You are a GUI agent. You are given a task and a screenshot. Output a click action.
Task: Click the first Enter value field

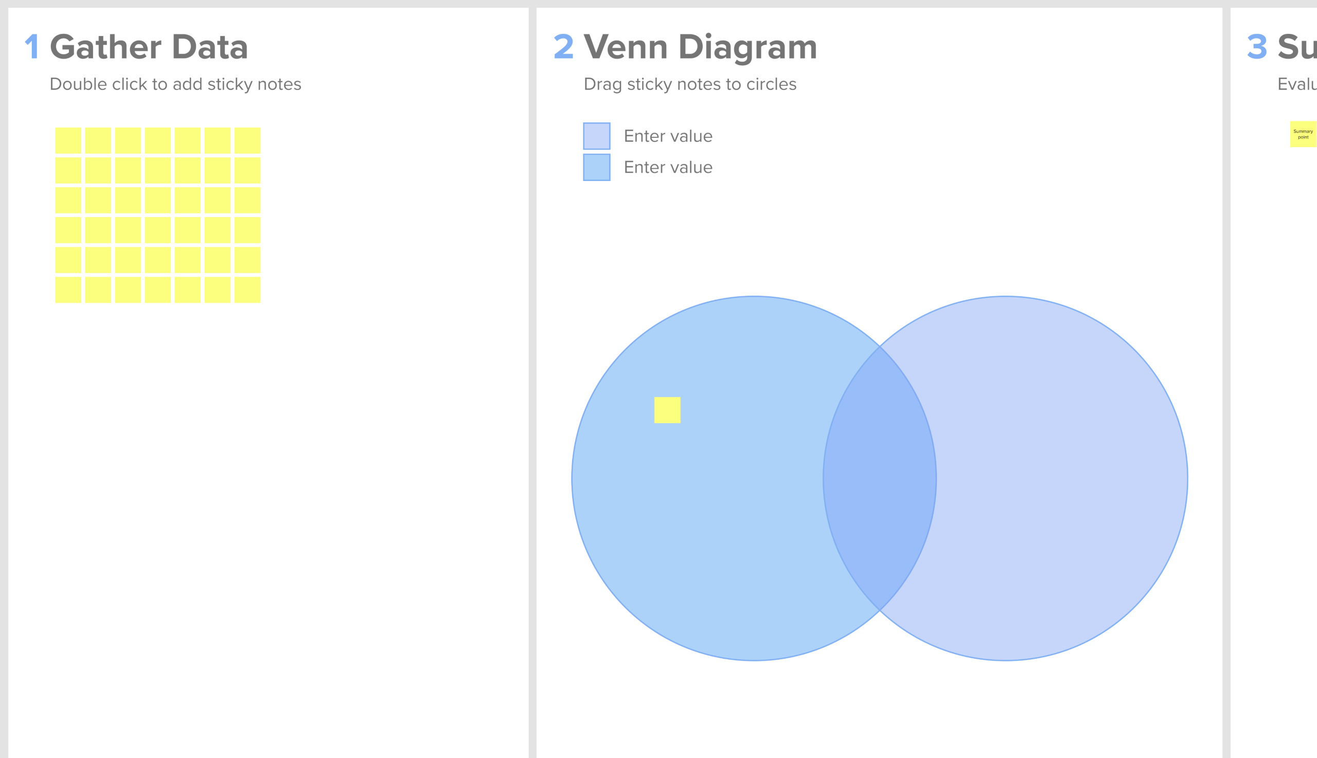pyautogui.click(x=668, y=136)
